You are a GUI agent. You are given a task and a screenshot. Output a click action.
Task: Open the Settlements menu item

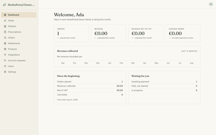coord(19,43)
